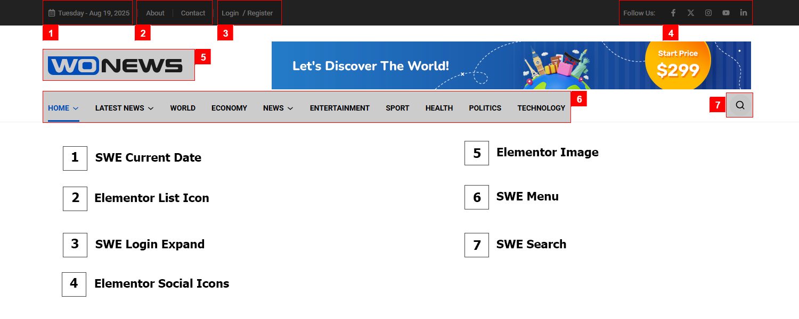Click the Instagram icon in header
799x319 pixels.
pyautogui.click(x=708, y=13)
